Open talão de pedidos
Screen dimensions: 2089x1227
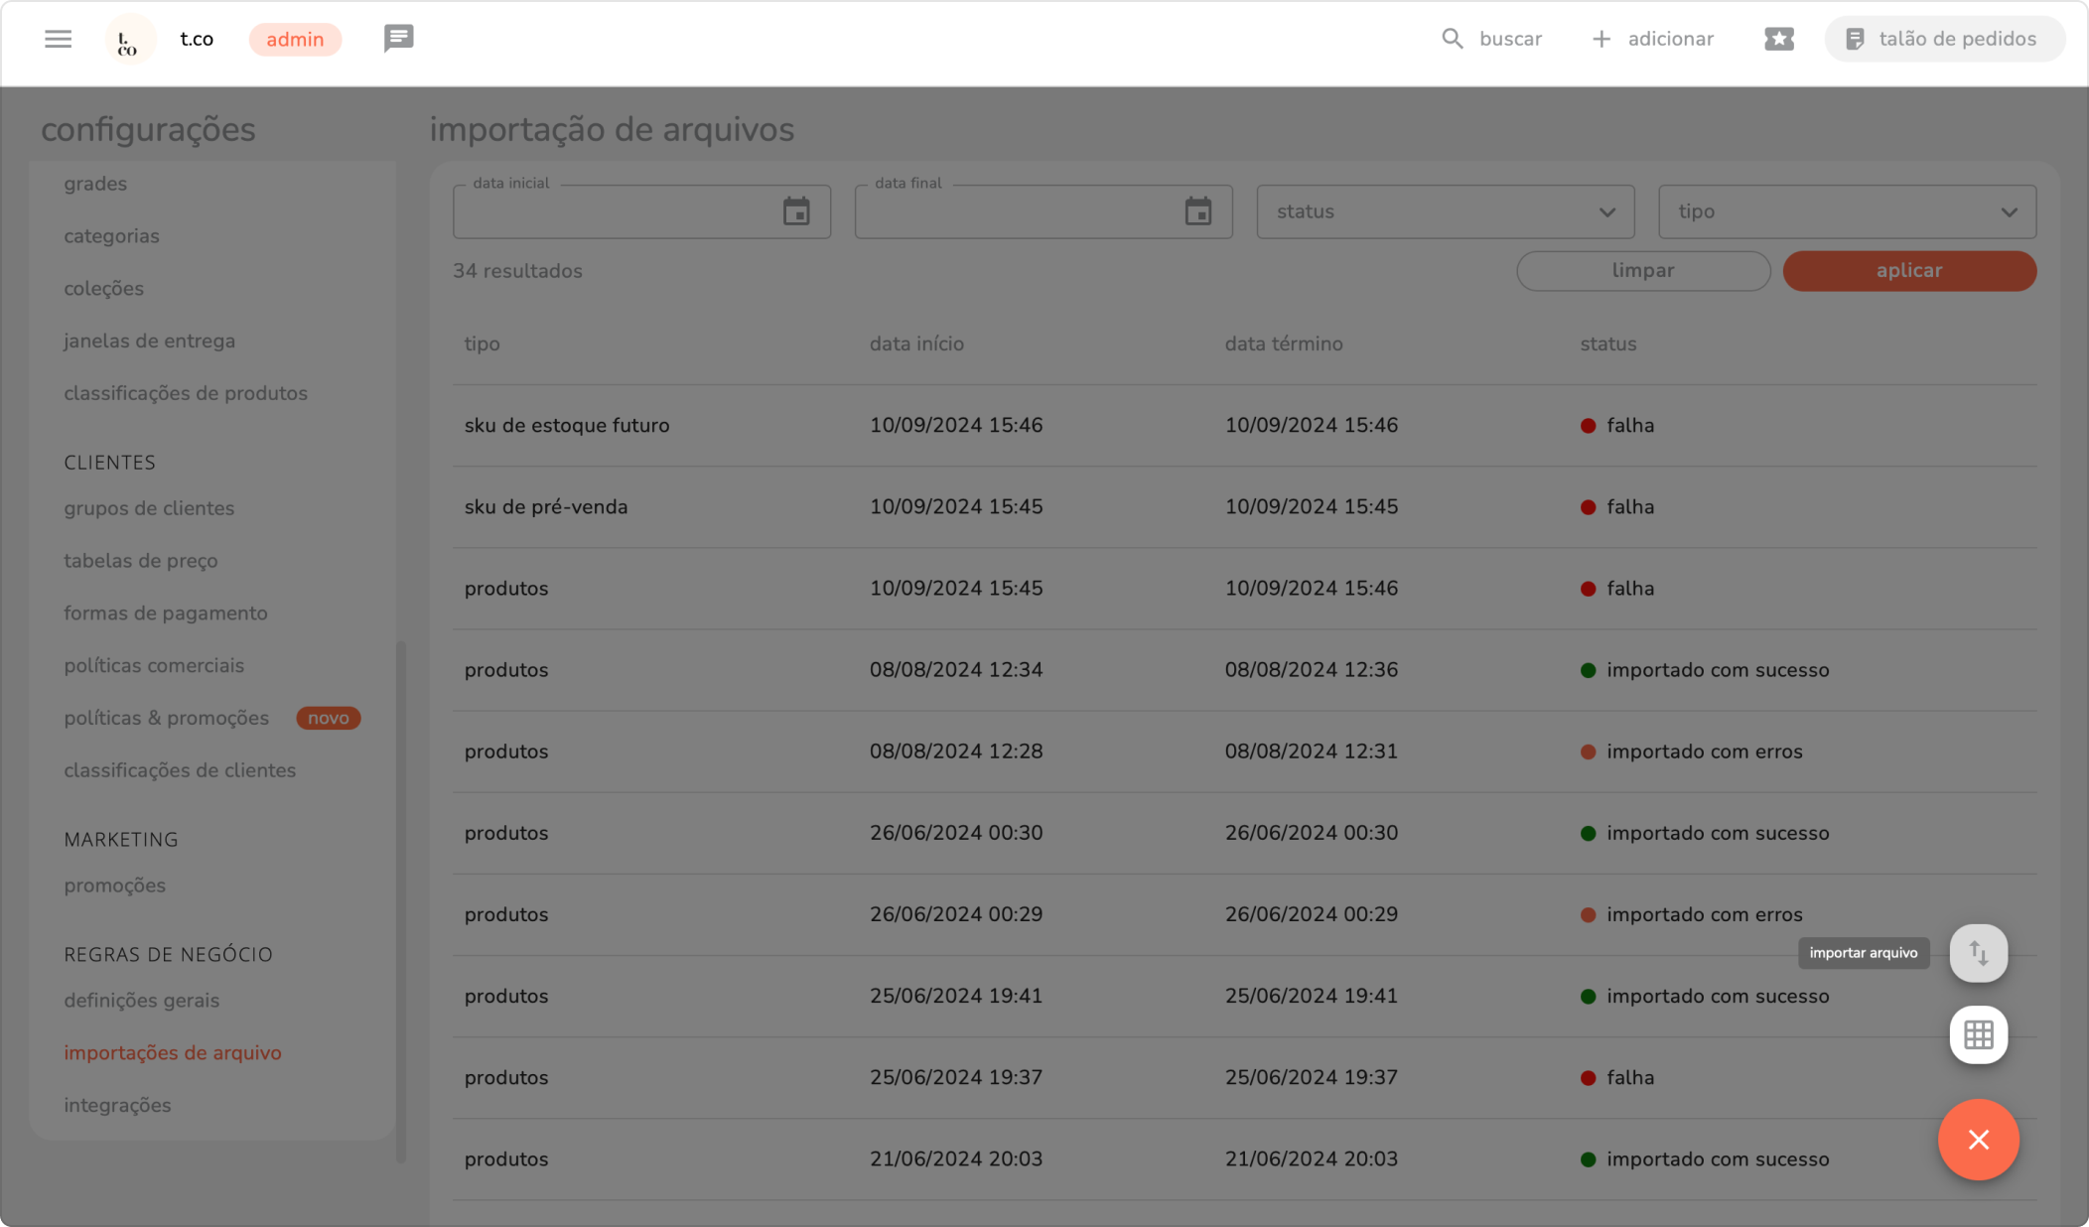pos(1944,39)
